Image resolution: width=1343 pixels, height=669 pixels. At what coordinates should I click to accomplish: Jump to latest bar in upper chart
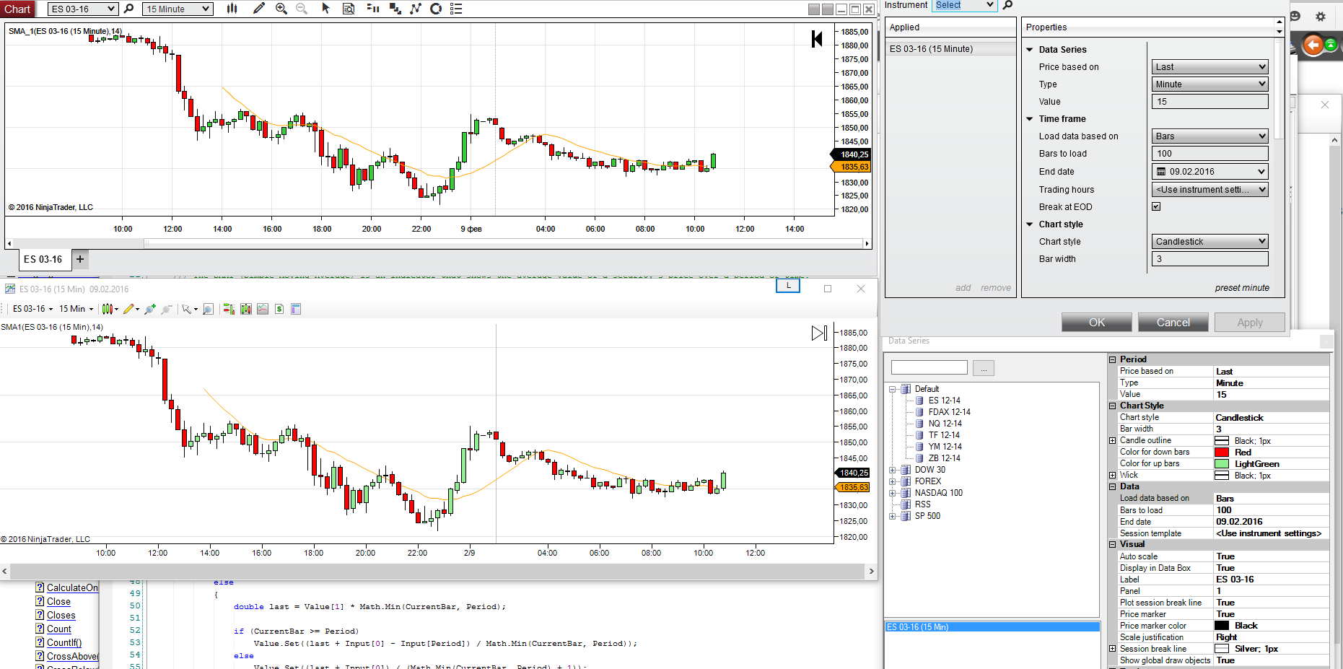pyautogui.click(x=817, y=39)
